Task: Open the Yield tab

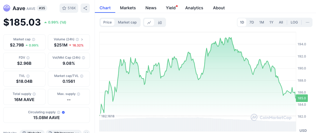Action: tap(171, 8)
